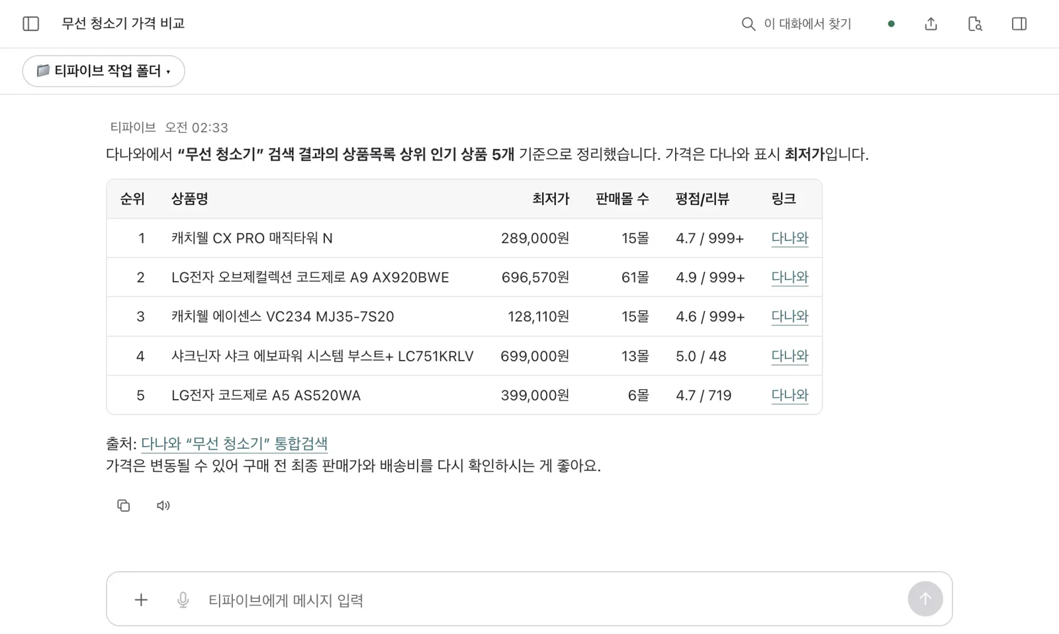
Task: Open the document search icon
Action: coord(975,24)
